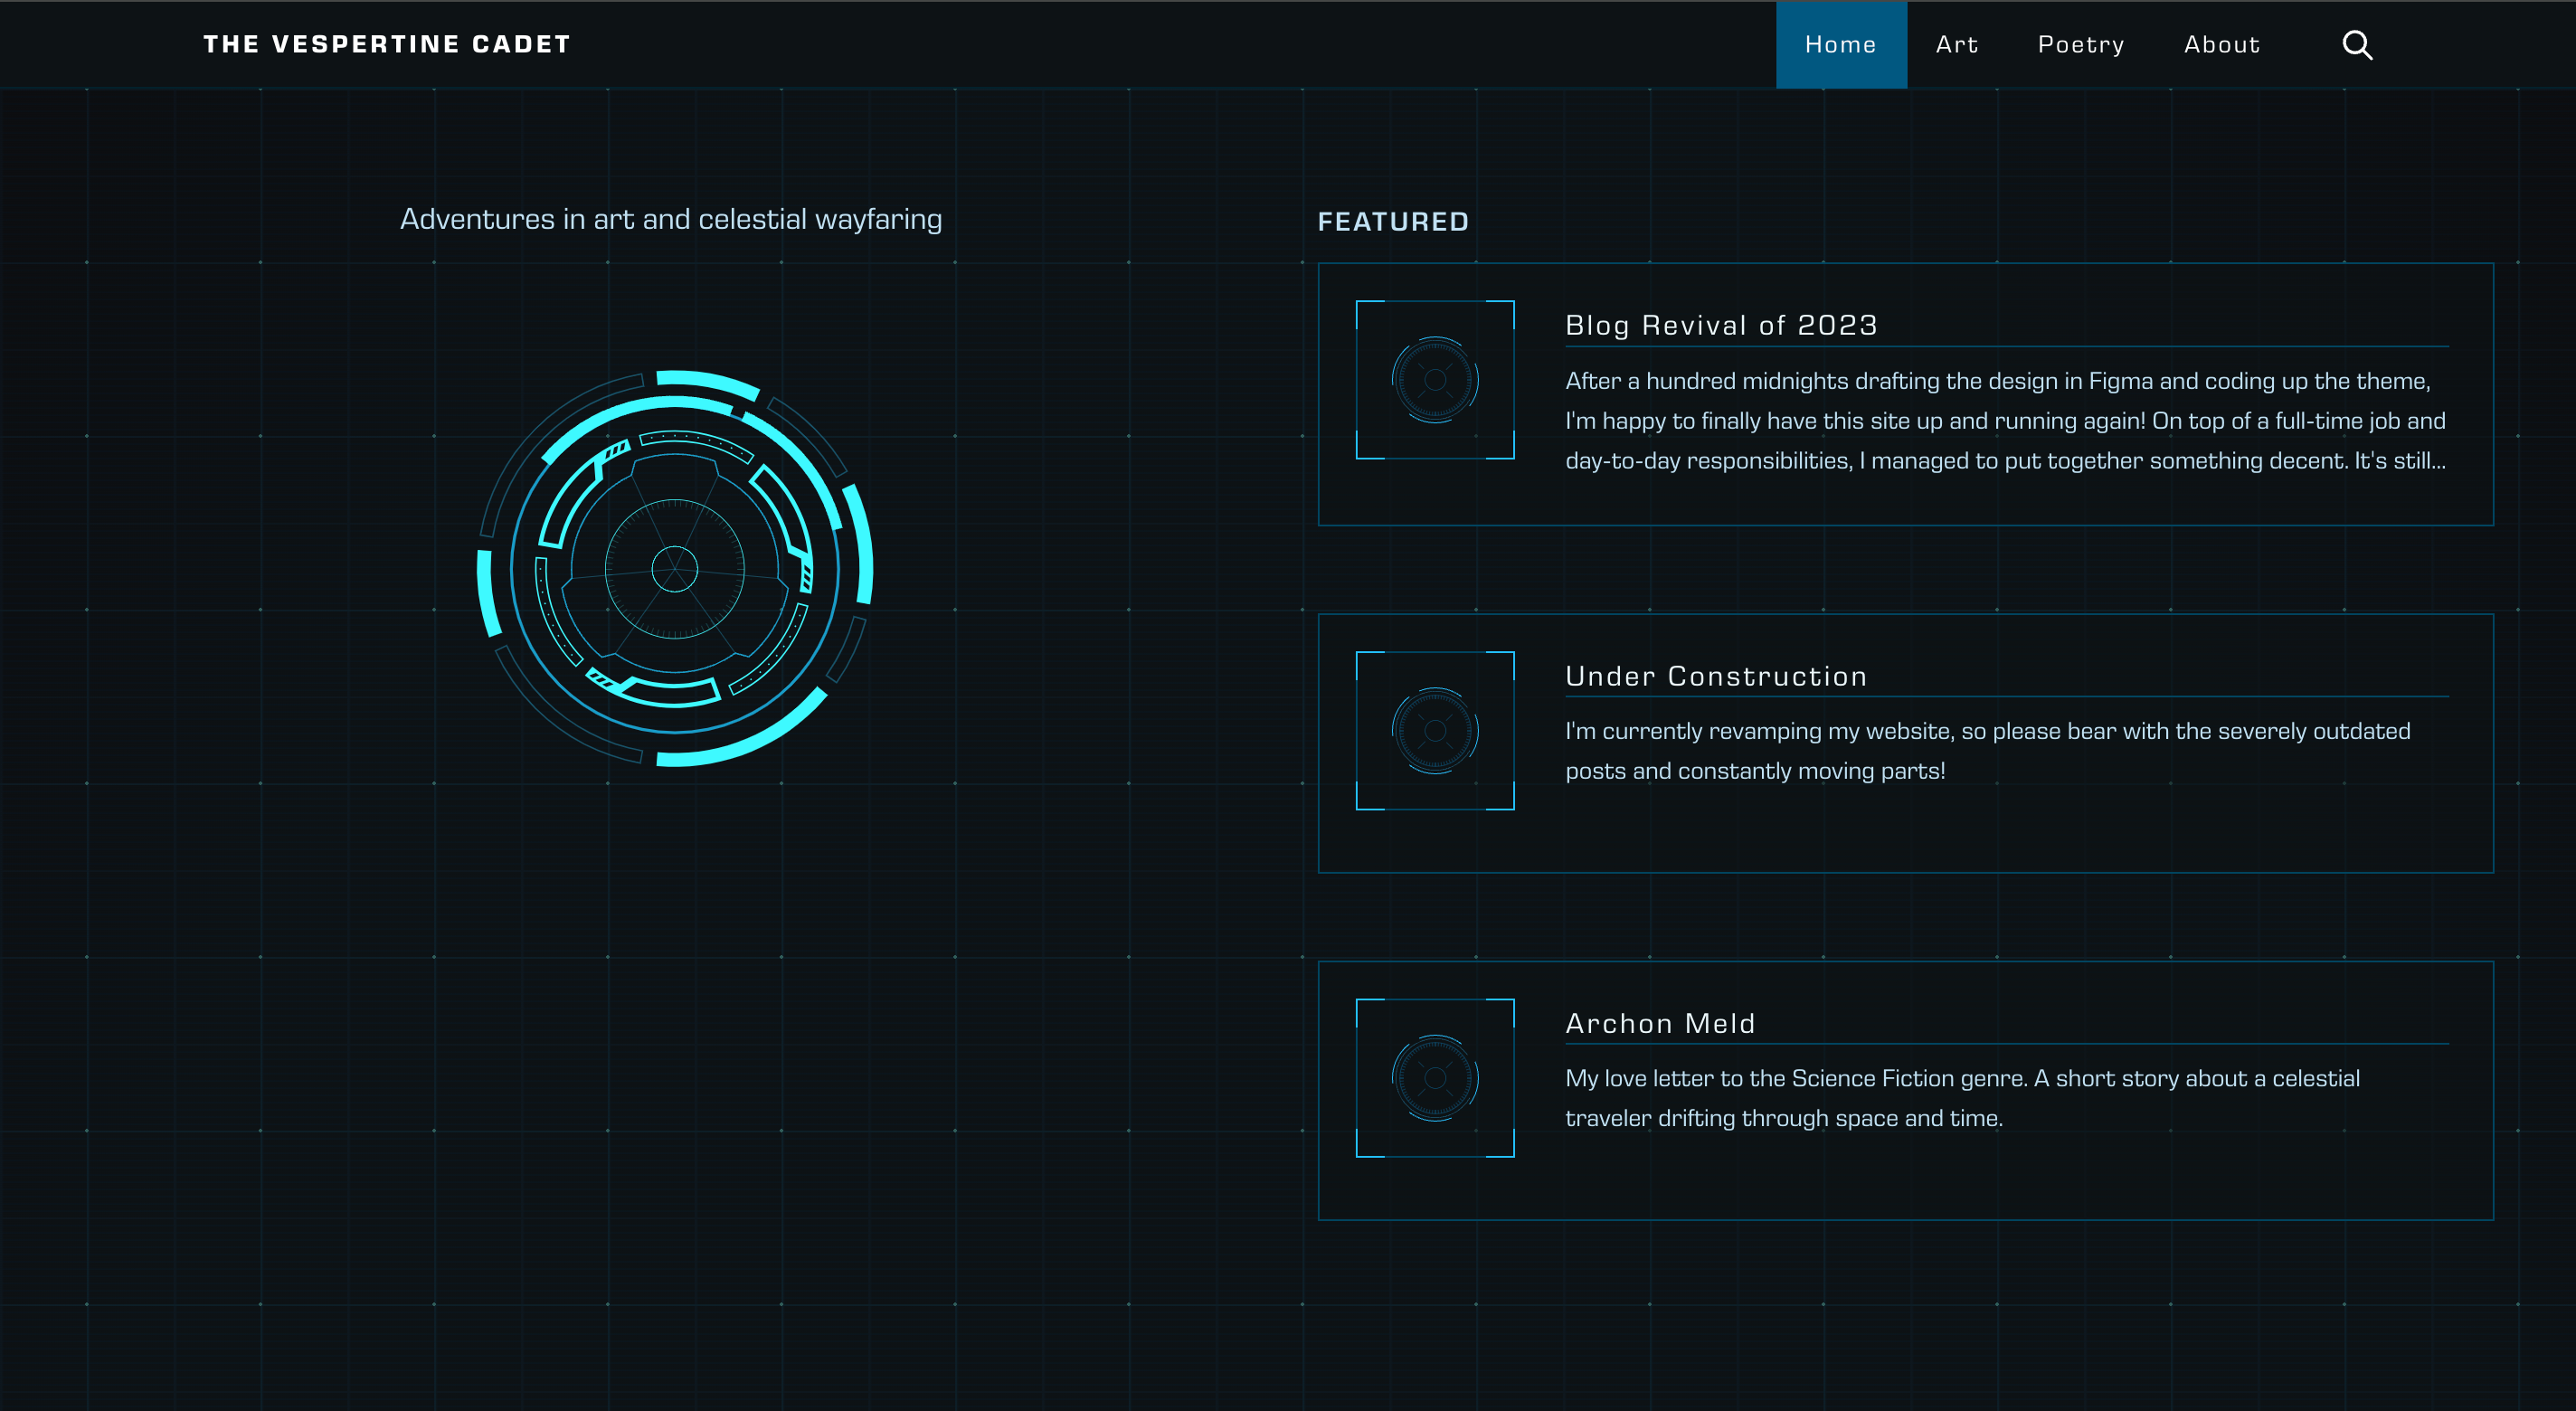The image size is (2576, 1411).
Task: Navigate to the Poetry page
Action: click(2080, 45)
